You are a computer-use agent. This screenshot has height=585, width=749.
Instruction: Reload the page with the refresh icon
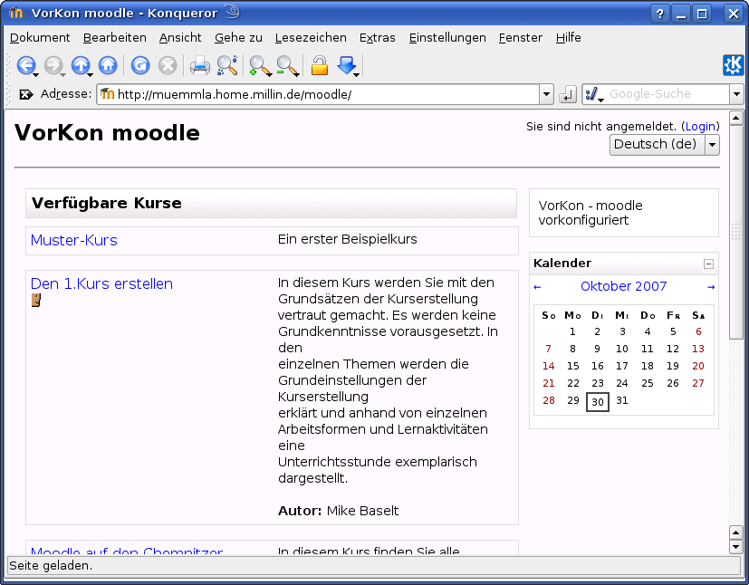point(140,65)
